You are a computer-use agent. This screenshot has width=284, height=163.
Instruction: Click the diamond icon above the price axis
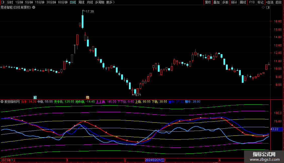coord(263,8)
